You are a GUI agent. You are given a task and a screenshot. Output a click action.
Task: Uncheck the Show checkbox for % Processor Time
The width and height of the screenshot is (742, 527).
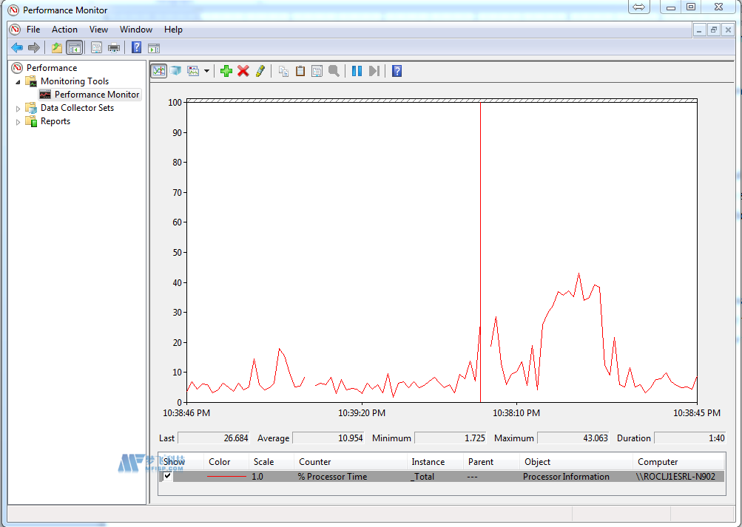(x=168, y=477)
